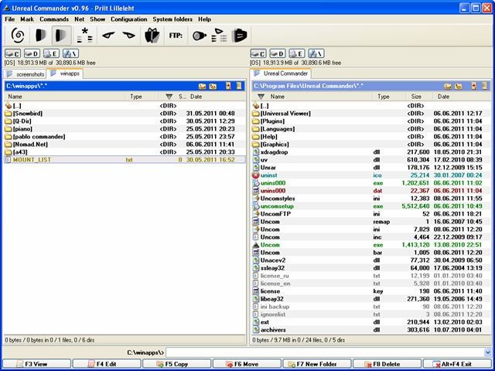Click the last toolbar icon after eye-lists
This screenshot has width=495, height=371.
239,35
